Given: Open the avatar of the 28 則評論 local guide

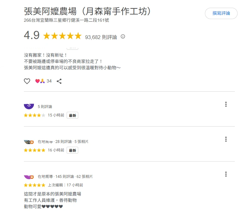Looking at the screenshot, I should pos(29,142).
